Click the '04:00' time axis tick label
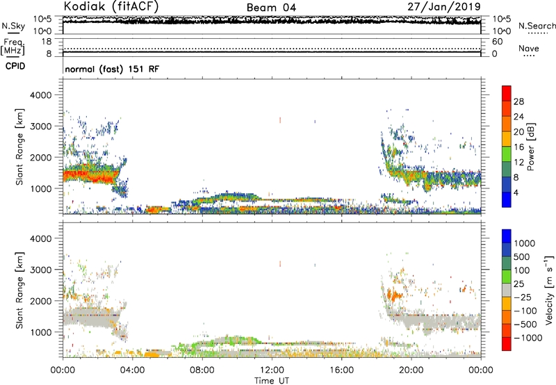The height and width of the screenshot is (385, 556). (x=133, y=370)
